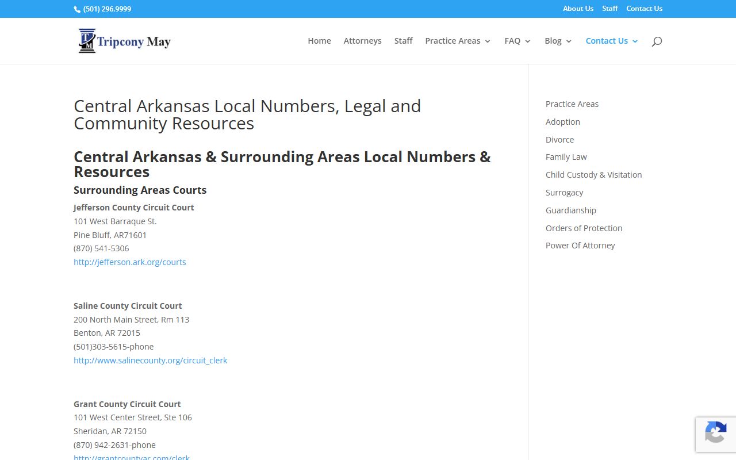736x460 pixels.
Task: Expand the FAQ dropdown chevron
Action: coord(528,41)
